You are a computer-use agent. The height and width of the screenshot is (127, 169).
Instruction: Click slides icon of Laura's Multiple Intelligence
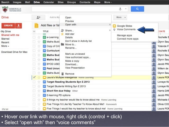[44, 77]
